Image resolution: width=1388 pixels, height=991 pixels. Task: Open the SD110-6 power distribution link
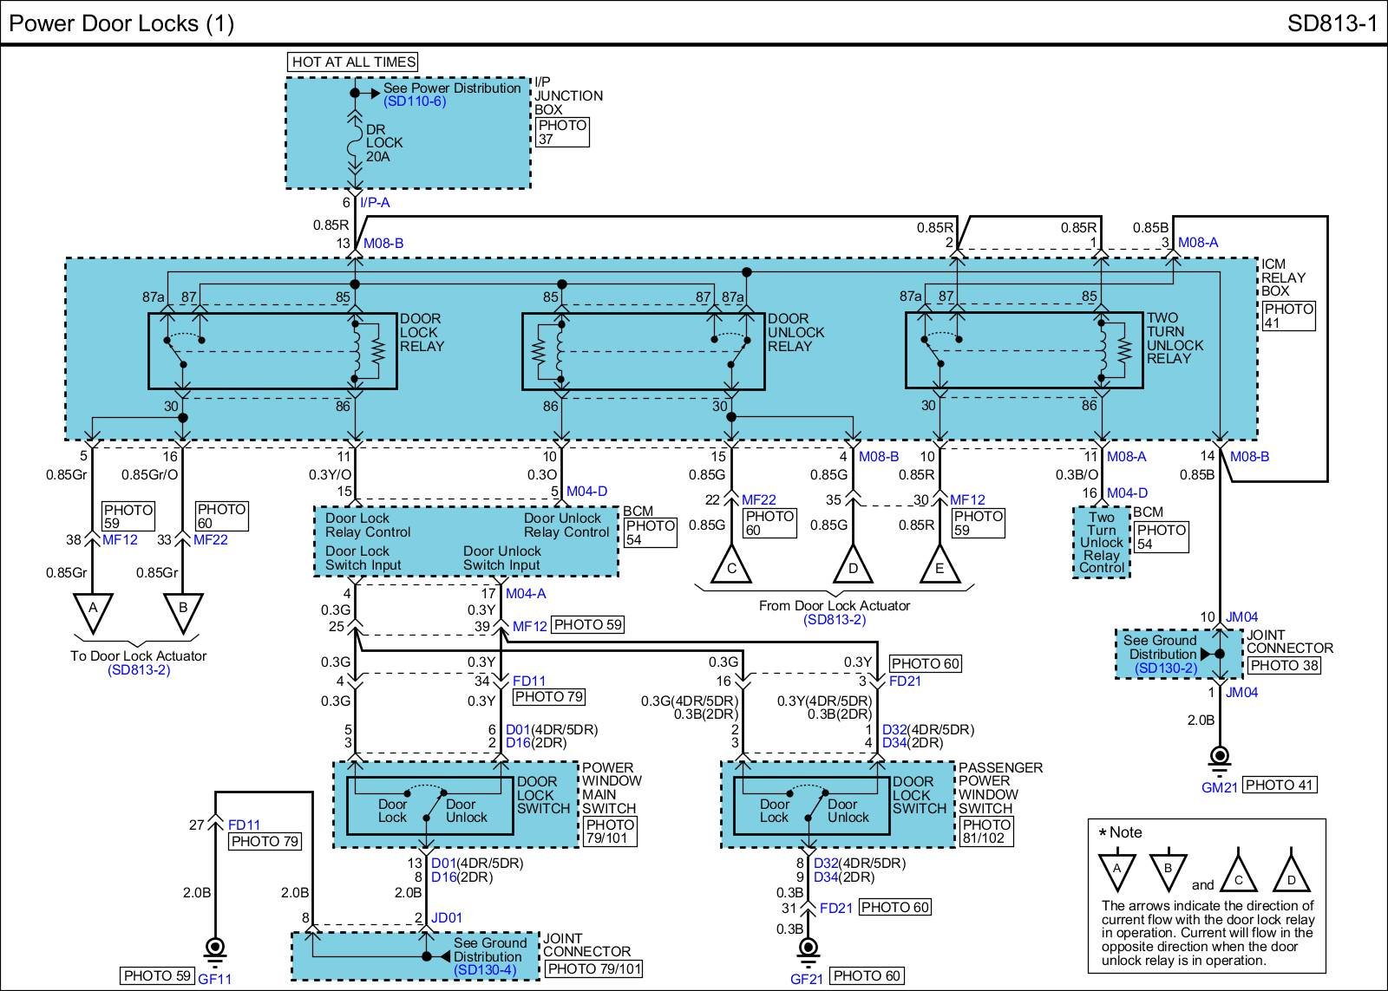point(415,101)
